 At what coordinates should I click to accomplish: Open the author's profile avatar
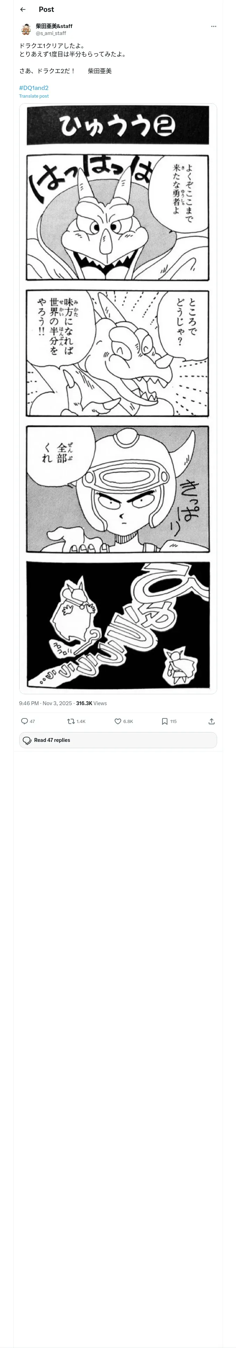(26, 29)
